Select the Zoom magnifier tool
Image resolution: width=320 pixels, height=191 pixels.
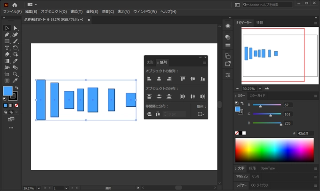(x=15, y=74)
